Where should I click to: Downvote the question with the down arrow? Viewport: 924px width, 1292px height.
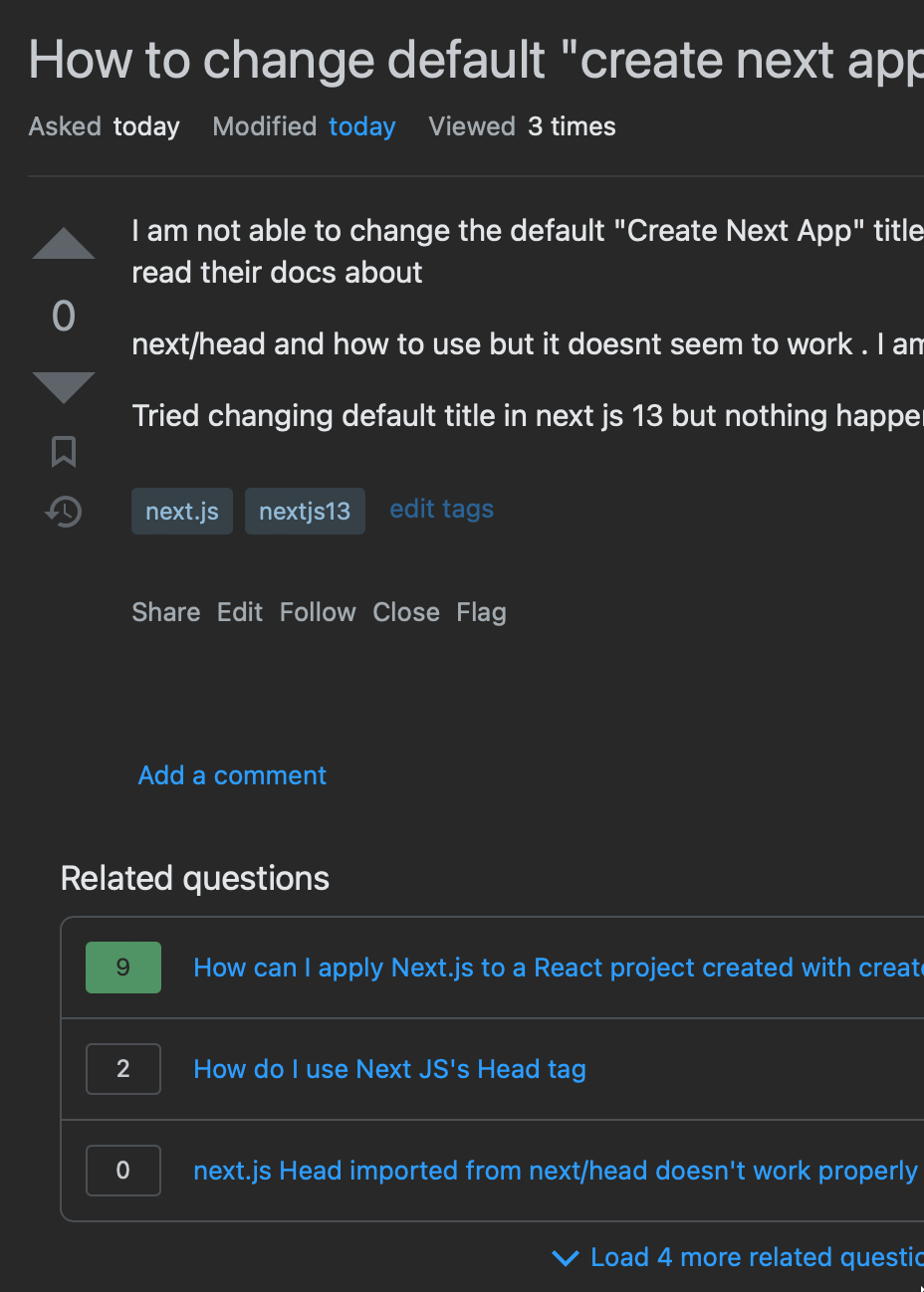tap(63, 387)
